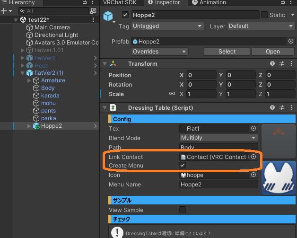Toggle Hoppe2 active checkbox
The width and height of the screenshot is (297, 238).
(125, 15)
